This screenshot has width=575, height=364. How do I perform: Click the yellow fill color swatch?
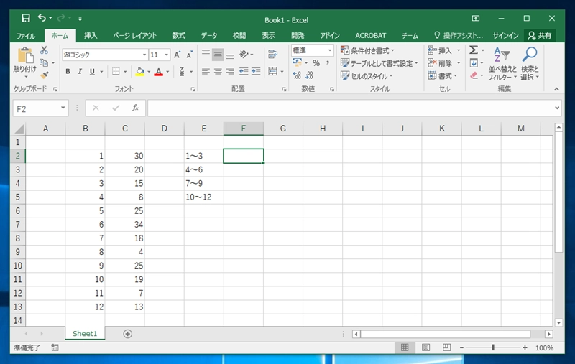(139, 72)
